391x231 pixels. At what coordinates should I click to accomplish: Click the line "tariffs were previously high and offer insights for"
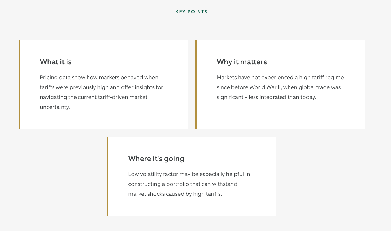[102, 87]
